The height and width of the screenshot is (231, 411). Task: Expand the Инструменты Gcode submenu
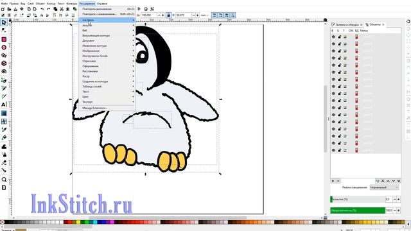pyautogui.click(x=107, y=56)
